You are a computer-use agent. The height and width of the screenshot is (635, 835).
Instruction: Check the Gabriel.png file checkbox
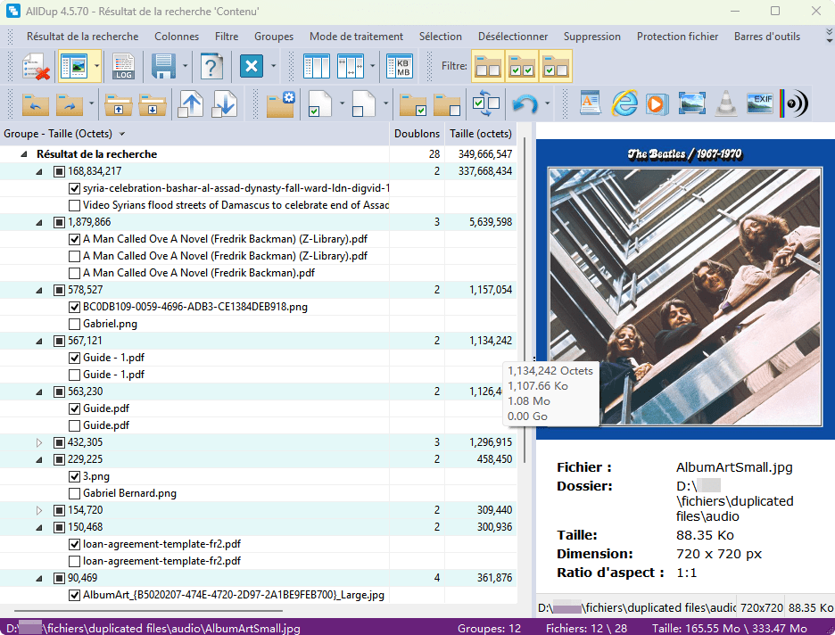pos(75,324)
